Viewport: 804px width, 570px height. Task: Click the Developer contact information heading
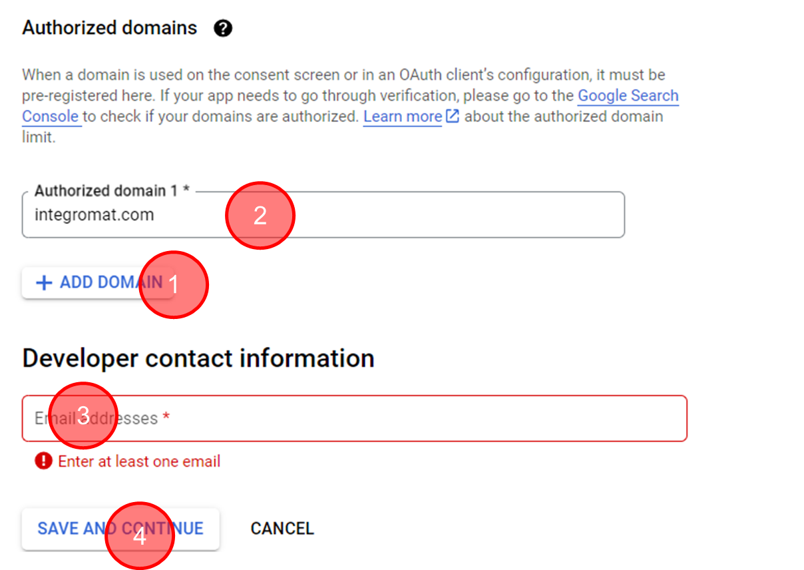[x=198, y=358]
